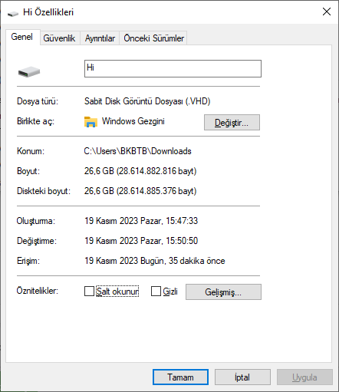Cancel with the İptal button

pyautogui.click(x=242, y=377)
